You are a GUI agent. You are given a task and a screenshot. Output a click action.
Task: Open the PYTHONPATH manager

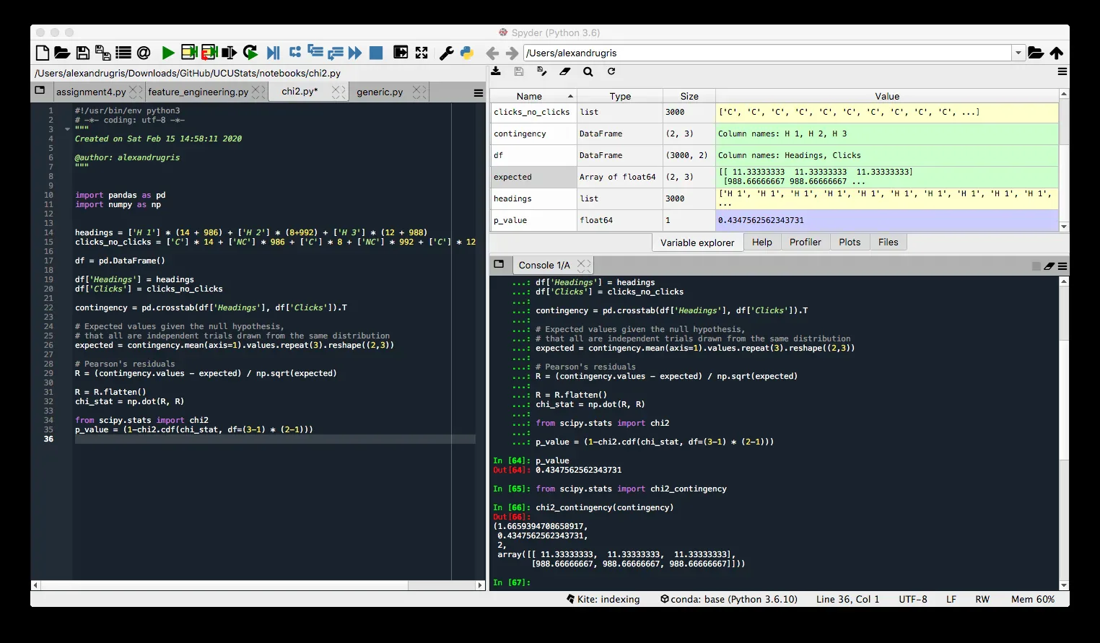pos(467,53)
